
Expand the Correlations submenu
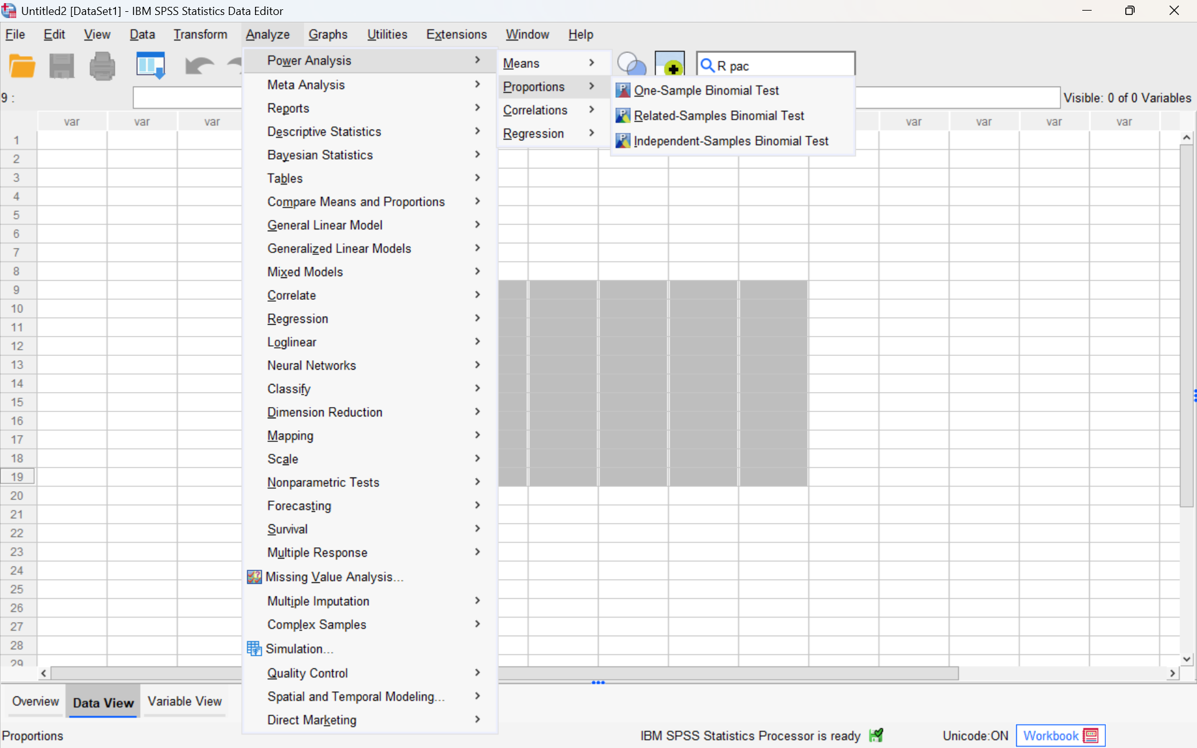point(535,110)
